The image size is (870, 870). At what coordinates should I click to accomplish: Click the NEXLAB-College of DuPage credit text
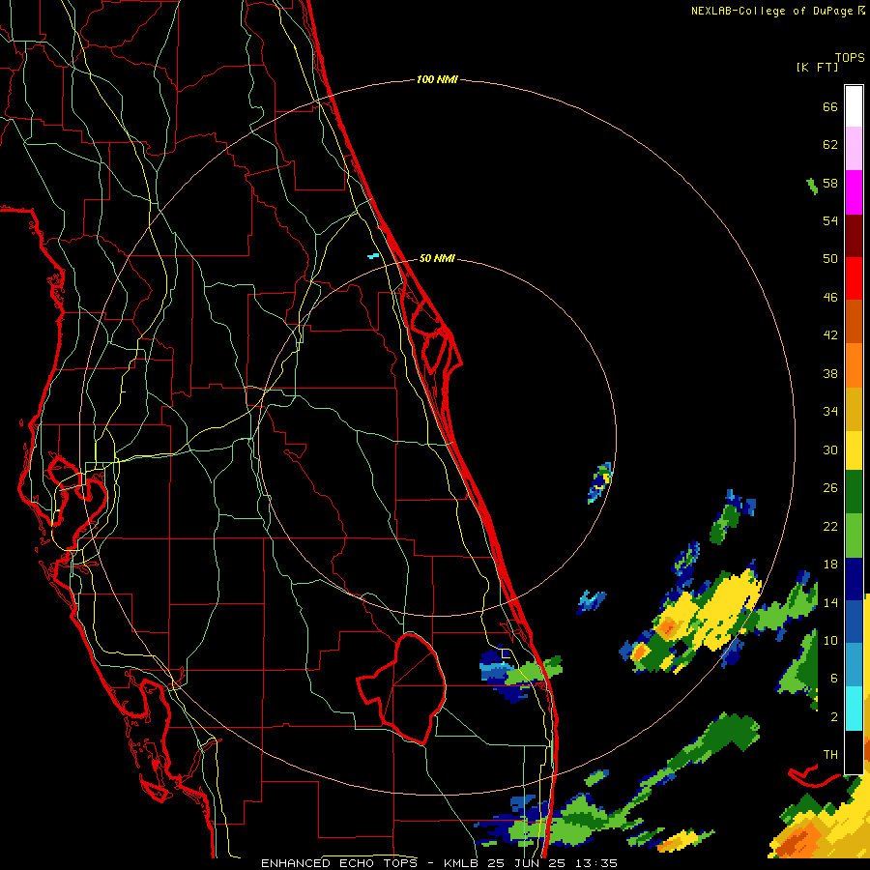click(x=777, y=11)
